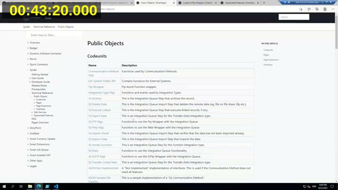Open the notification center icon

click(332, 186)
